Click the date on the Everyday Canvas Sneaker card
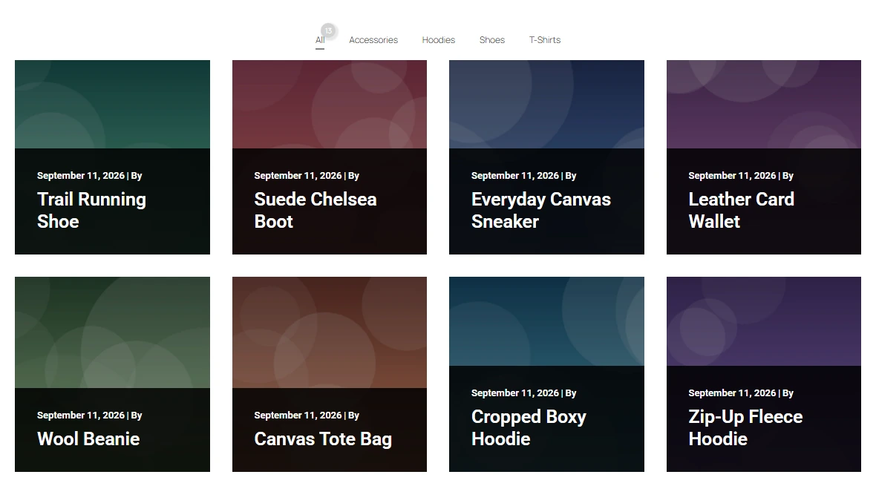The image size is (876, 486). click(514, 175)
